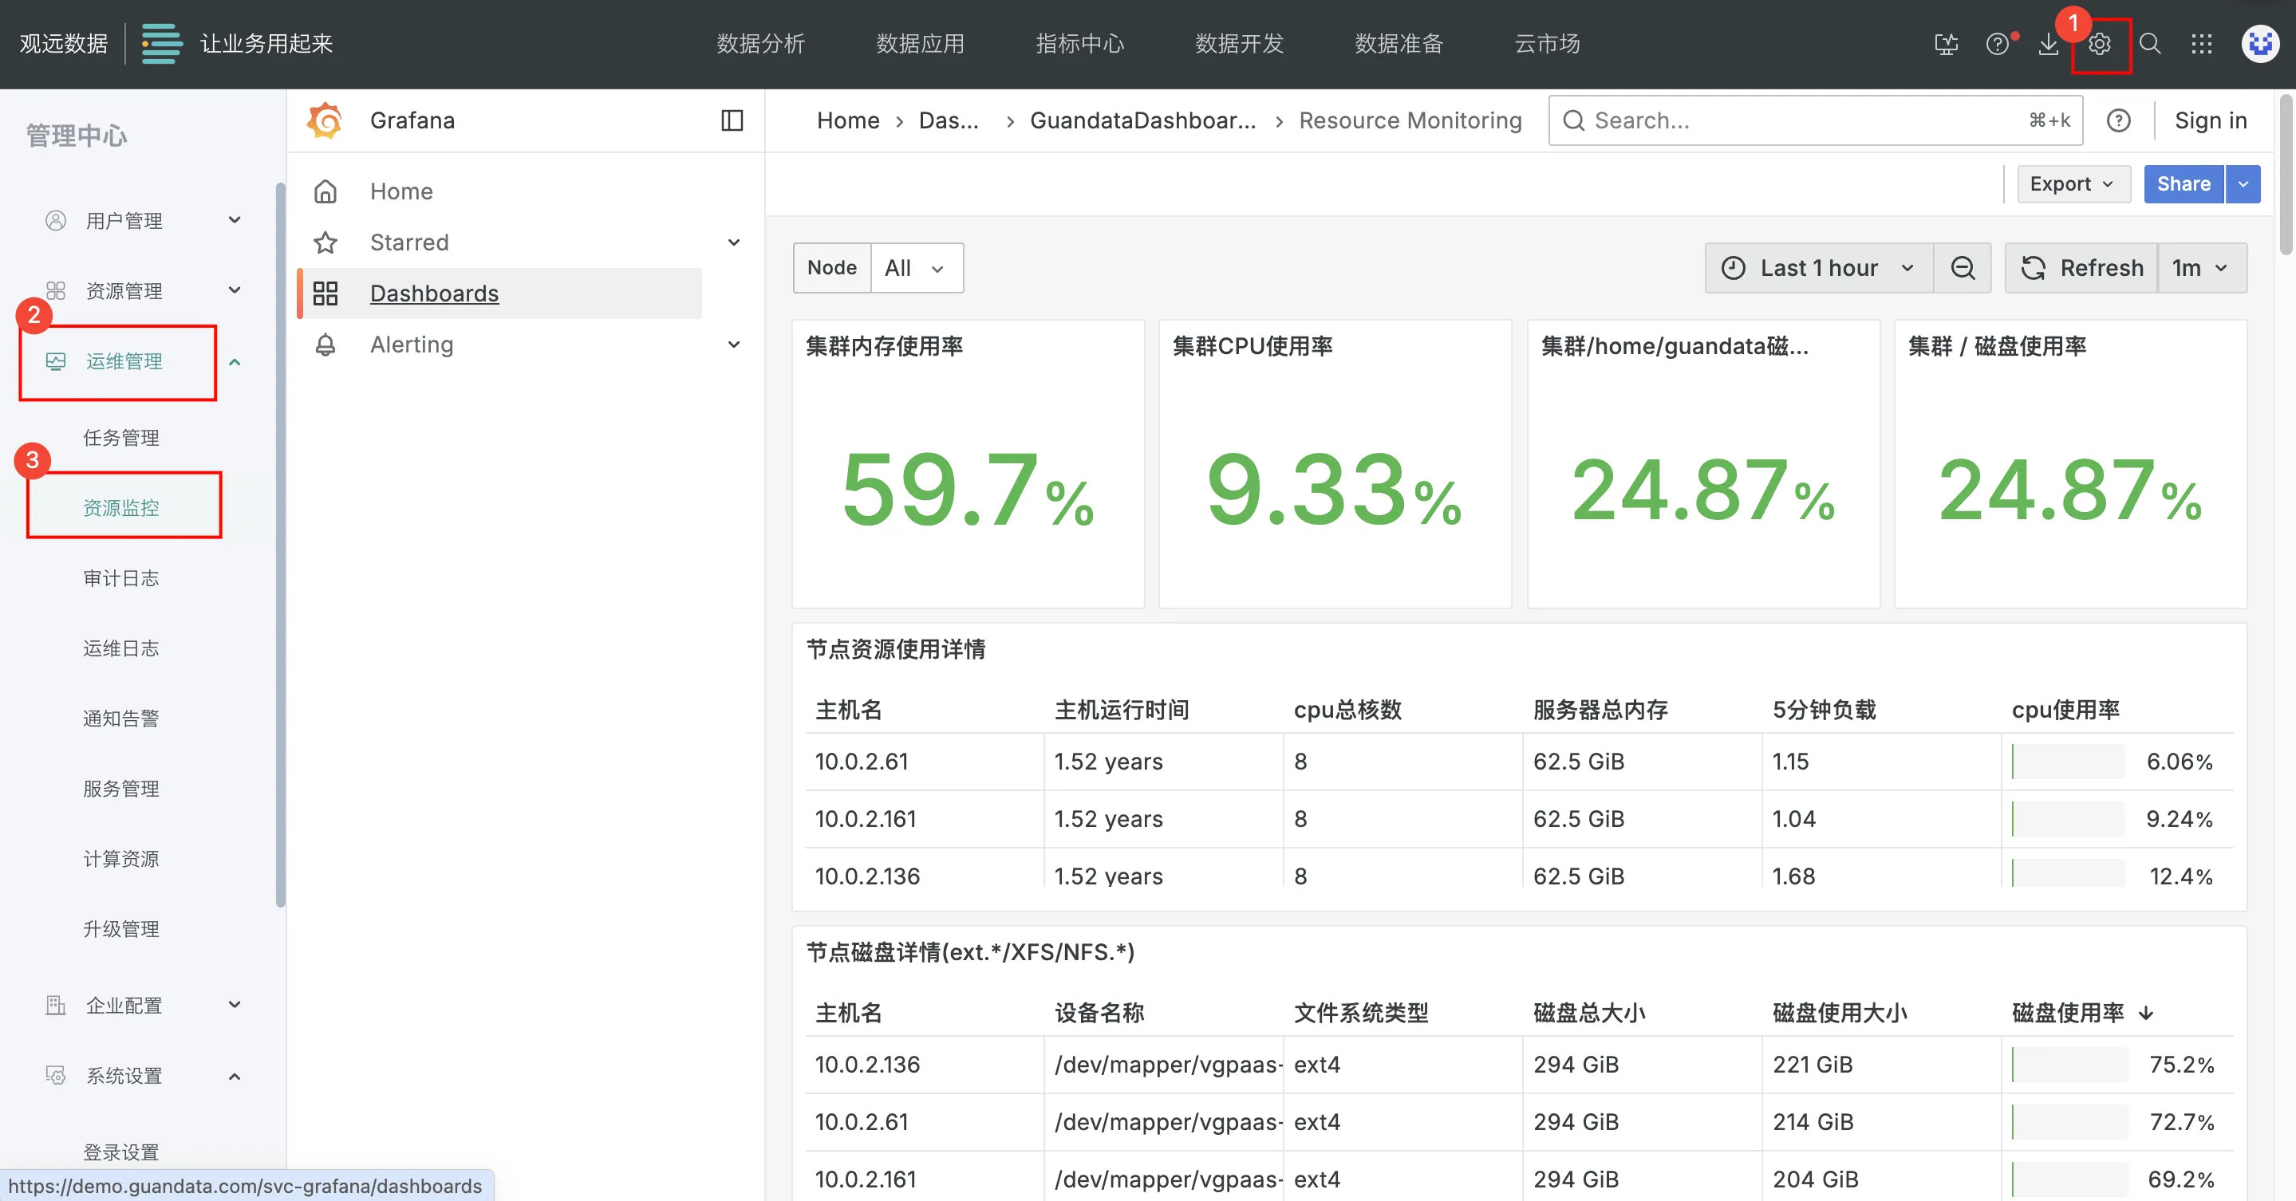The width and height of the screenshot is (2296, 1201).
Task: Click the top bar search magnifier icon
Action: 2150,44
